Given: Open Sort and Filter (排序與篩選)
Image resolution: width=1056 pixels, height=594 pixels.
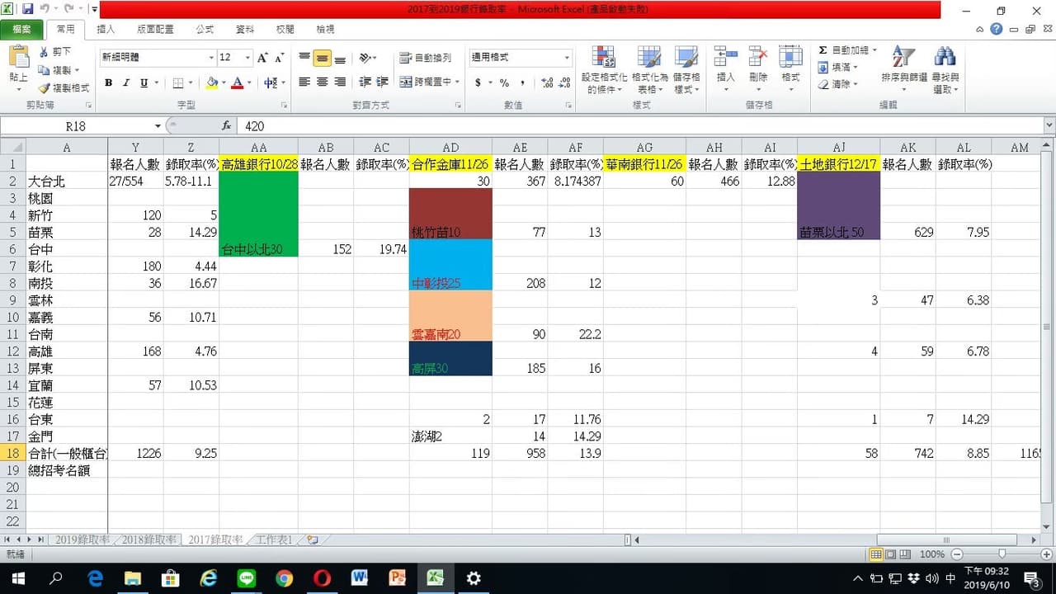Looking at the screenshot, I should (903, 70).
